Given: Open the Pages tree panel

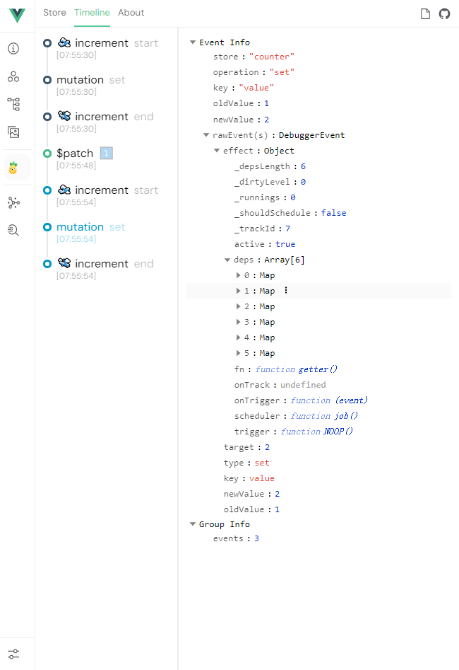Looking at the screenshot, I should pyautogui.click(x=13, y=104).
